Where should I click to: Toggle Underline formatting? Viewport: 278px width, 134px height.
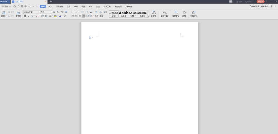(32, 16)
